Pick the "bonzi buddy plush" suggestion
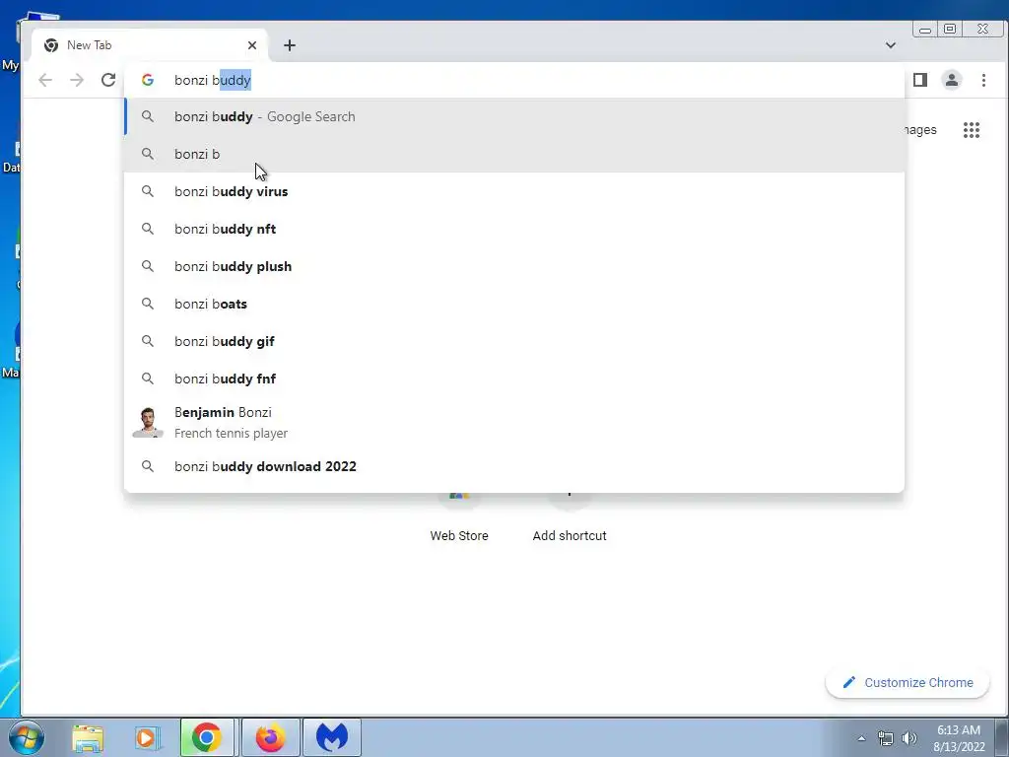The width and height of the screenshot is (1009, 757). [514, 266]
